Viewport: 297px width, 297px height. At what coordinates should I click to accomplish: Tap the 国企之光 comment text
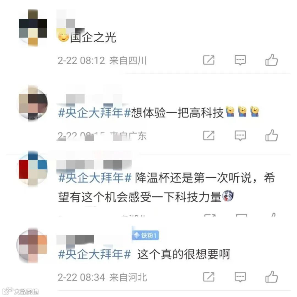[x=93, y=37]
